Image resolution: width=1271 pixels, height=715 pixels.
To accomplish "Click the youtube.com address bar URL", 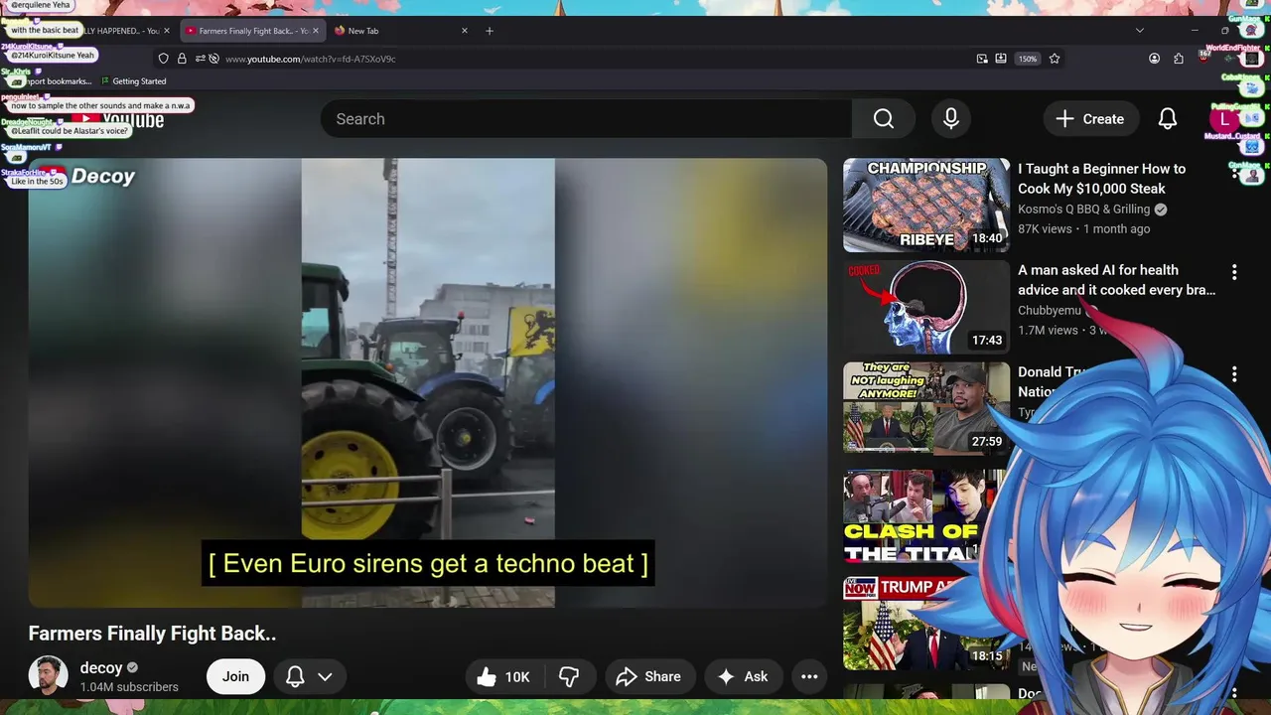I will click(310, 59).
